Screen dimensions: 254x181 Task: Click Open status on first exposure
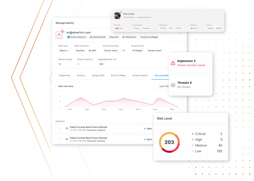(x=148, y=128)
